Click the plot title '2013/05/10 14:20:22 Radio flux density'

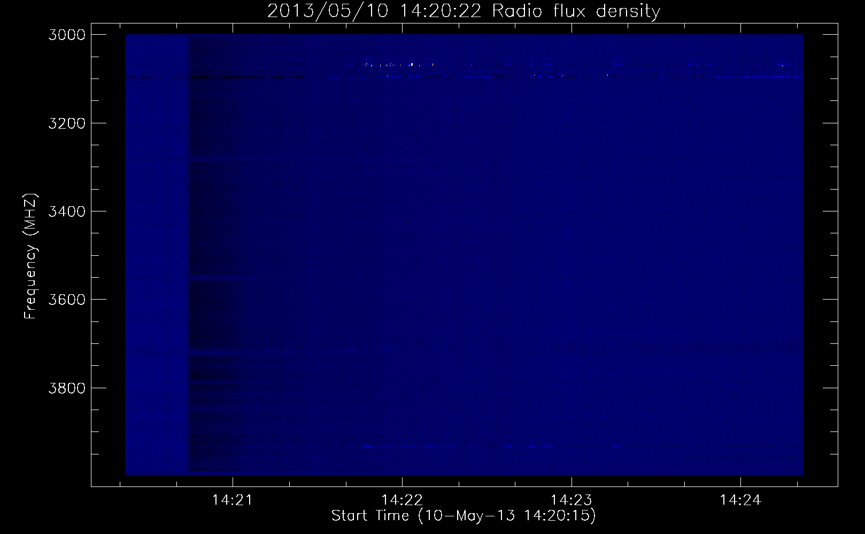coord(464,11)
